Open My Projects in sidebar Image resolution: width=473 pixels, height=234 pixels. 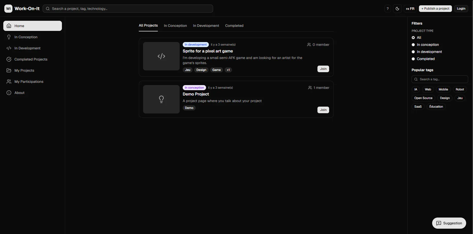[x=32, y=70]
